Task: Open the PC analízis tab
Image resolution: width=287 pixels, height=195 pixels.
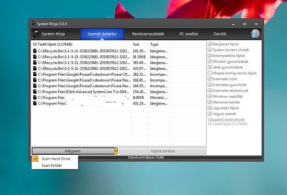Action: click(x=189, y=34)
